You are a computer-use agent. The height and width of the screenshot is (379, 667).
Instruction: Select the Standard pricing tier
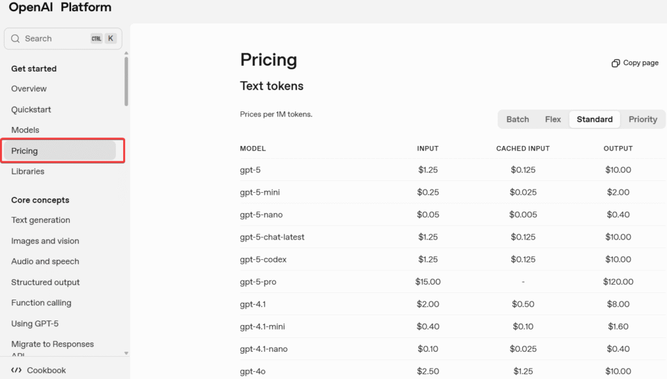pos(595,119)
